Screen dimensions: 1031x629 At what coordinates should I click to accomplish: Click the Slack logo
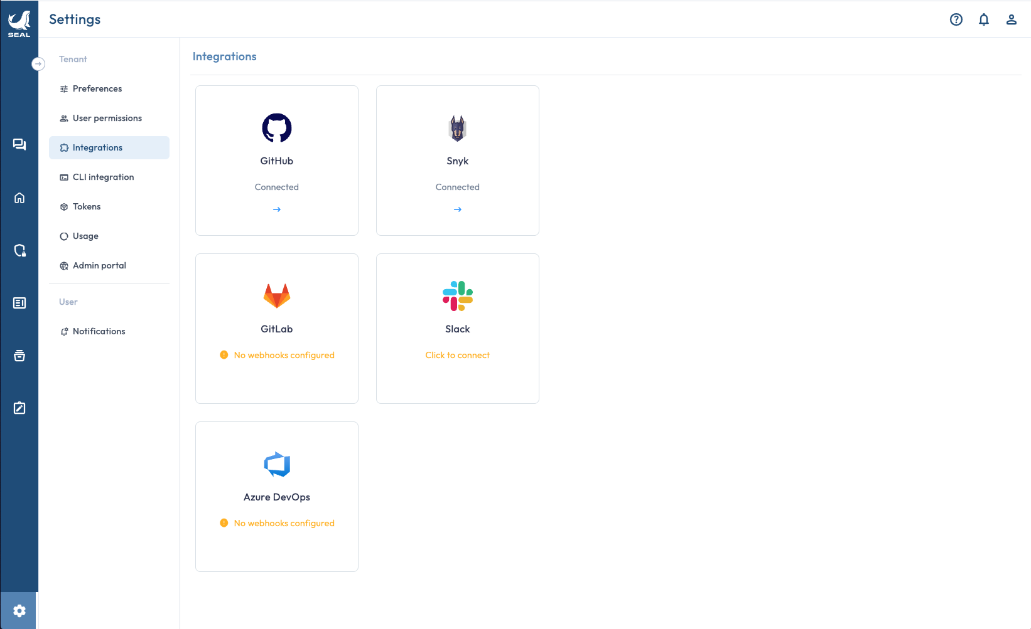pos(458,296)
